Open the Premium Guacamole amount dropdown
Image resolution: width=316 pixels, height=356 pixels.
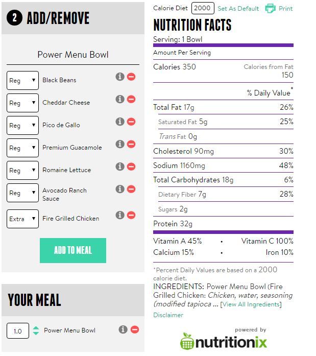[22, 148]
